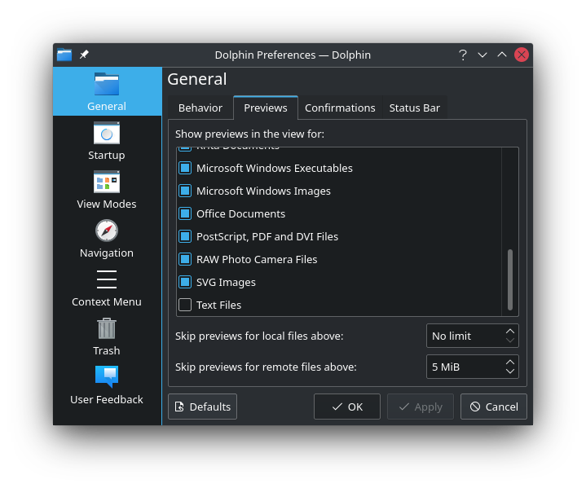Open the View Modes settings category

pos(107,190)
